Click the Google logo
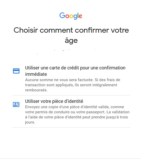 [x=71, y=16]
